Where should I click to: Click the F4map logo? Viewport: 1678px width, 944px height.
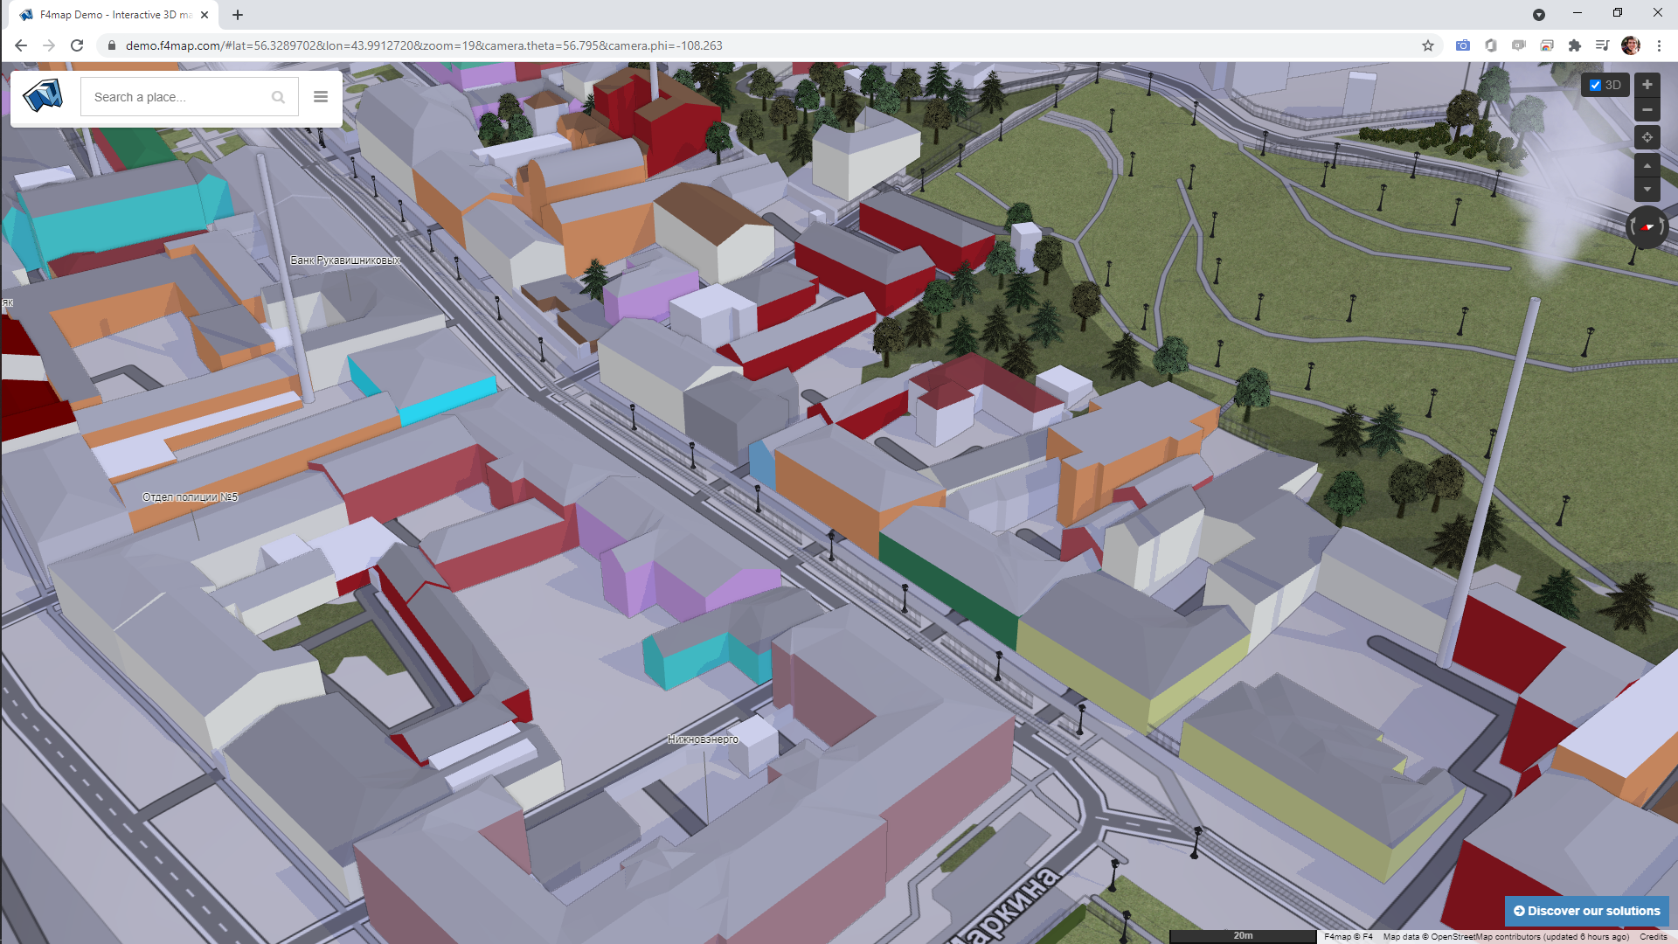(44, 96)
